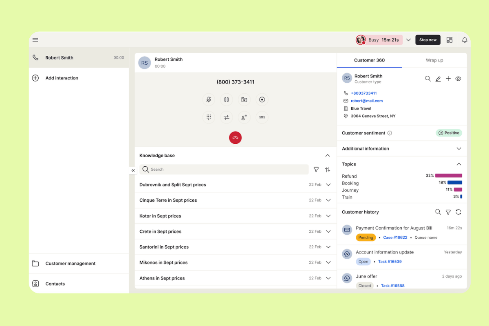Send an SMS from the call panel

[x=262, y=117]
